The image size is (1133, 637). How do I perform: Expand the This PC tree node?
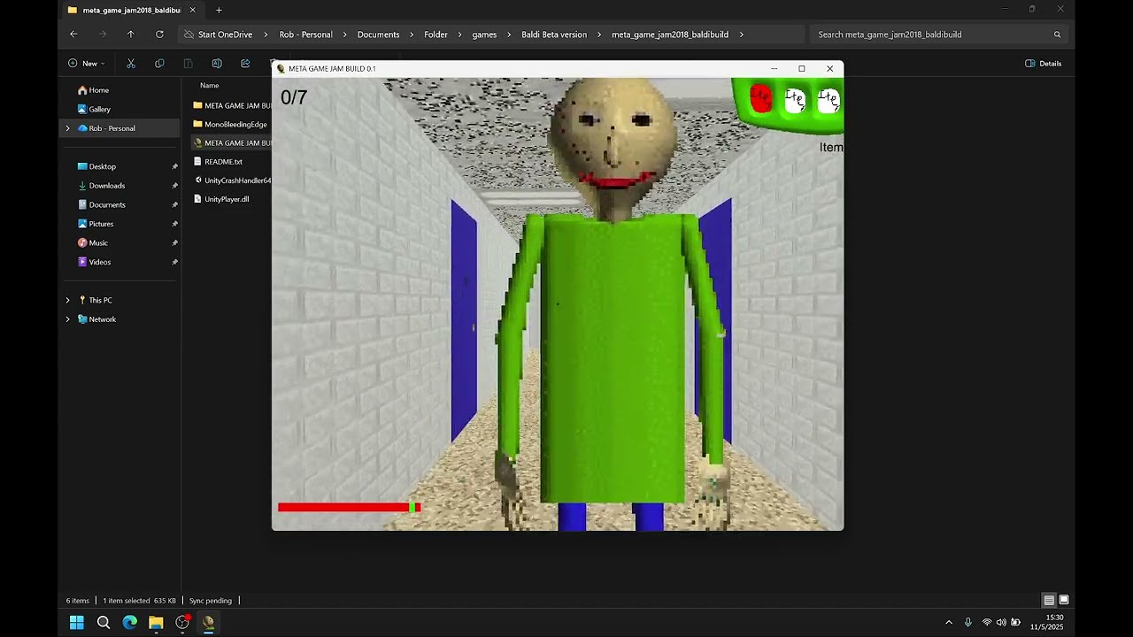[x=67, y=300]
